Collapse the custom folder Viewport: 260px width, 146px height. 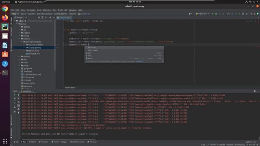[19, 39]
